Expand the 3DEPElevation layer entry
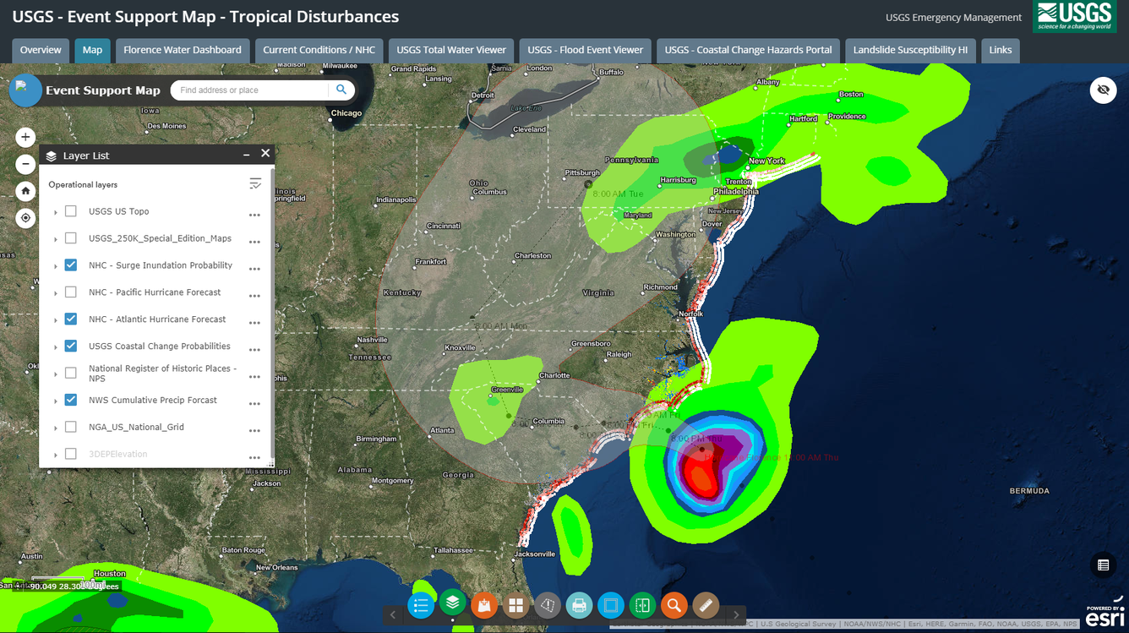The height and width of the screenshot is (633, 1129). click(54, 454)
